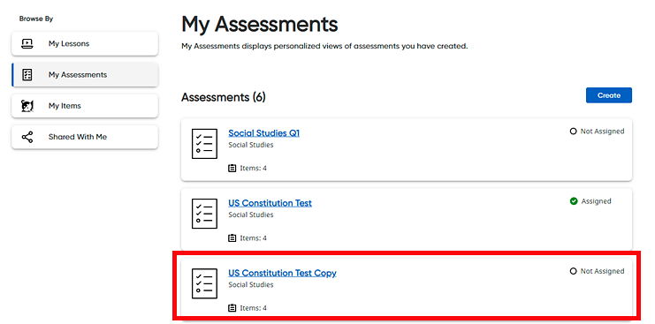655x324 pixels.
Task: Go to My Items in the sidebar
Action: [x=85, y=106]
